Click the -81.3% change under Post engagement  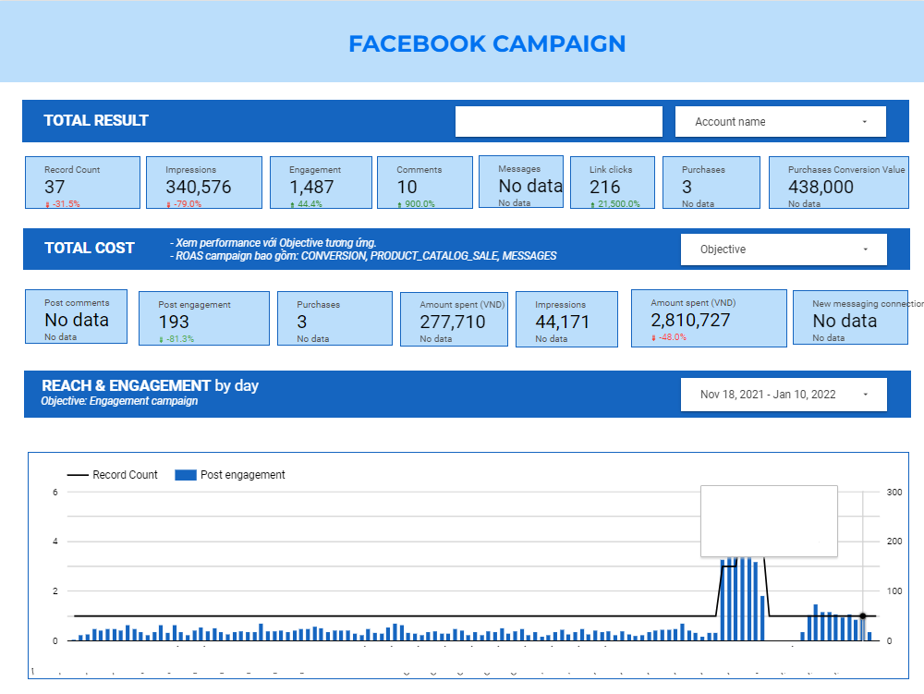tap(176, 339)
